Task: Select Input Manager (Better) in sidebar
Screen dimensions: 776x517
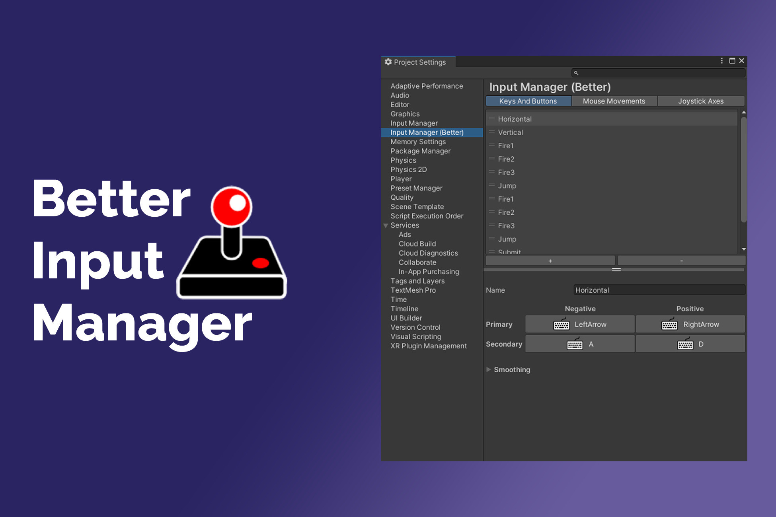Action: 432,132
